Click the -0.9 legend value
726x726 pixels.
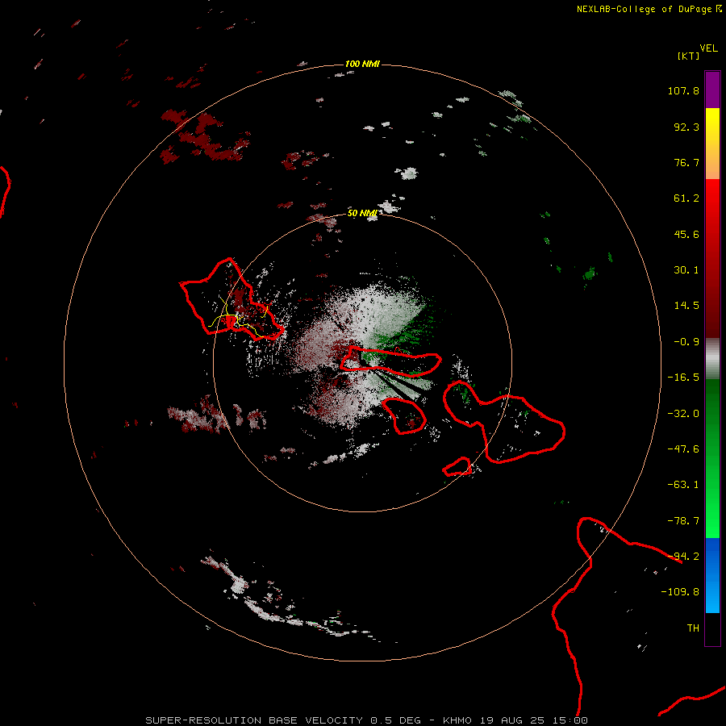click(686, 342)
